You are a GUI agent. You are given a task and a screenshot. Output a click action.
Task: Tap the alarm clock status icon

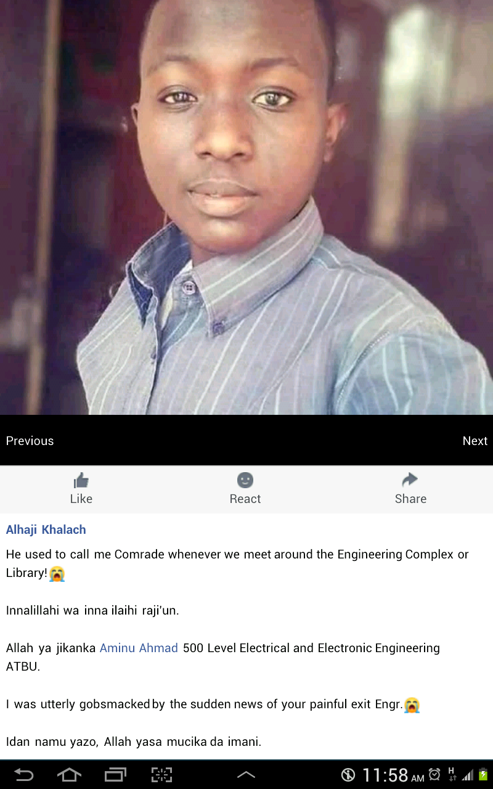click(x=434, y=774)
